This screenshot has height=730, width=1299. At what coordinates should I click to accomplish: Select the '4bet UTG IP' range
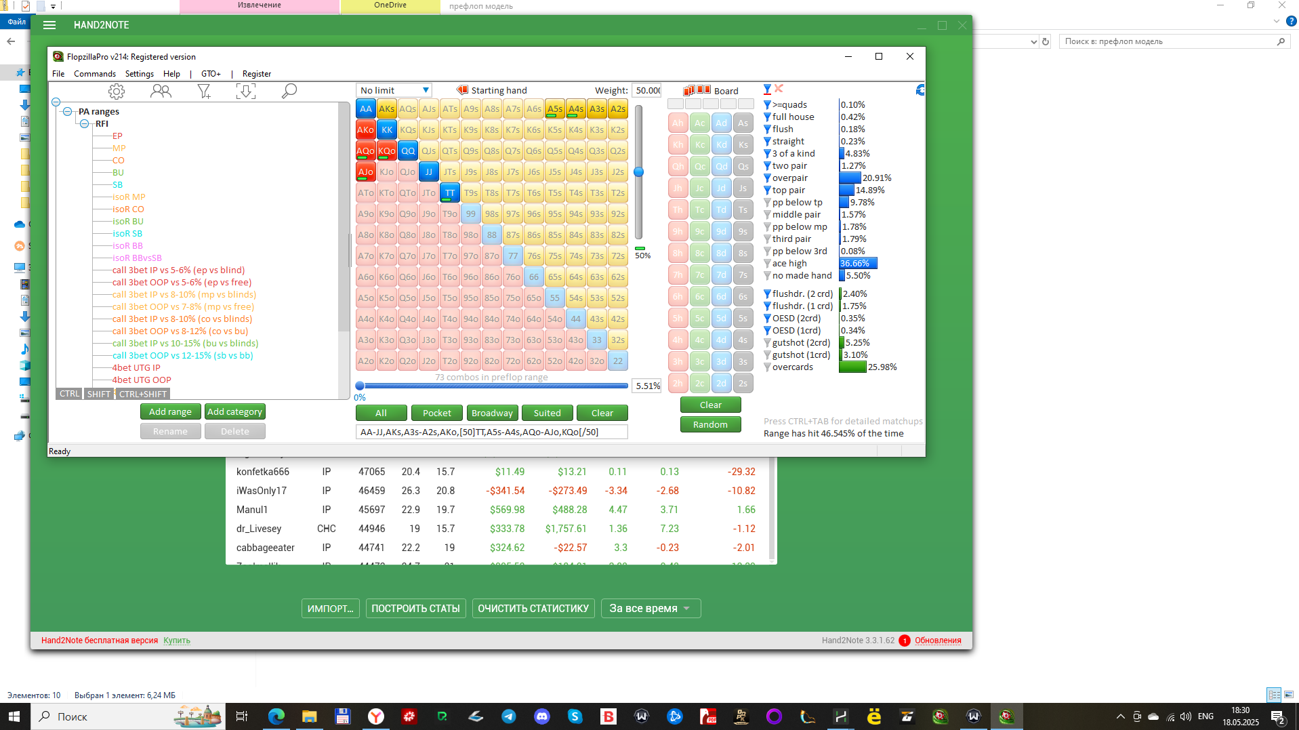pyautogui.click(x=136, y=368)
